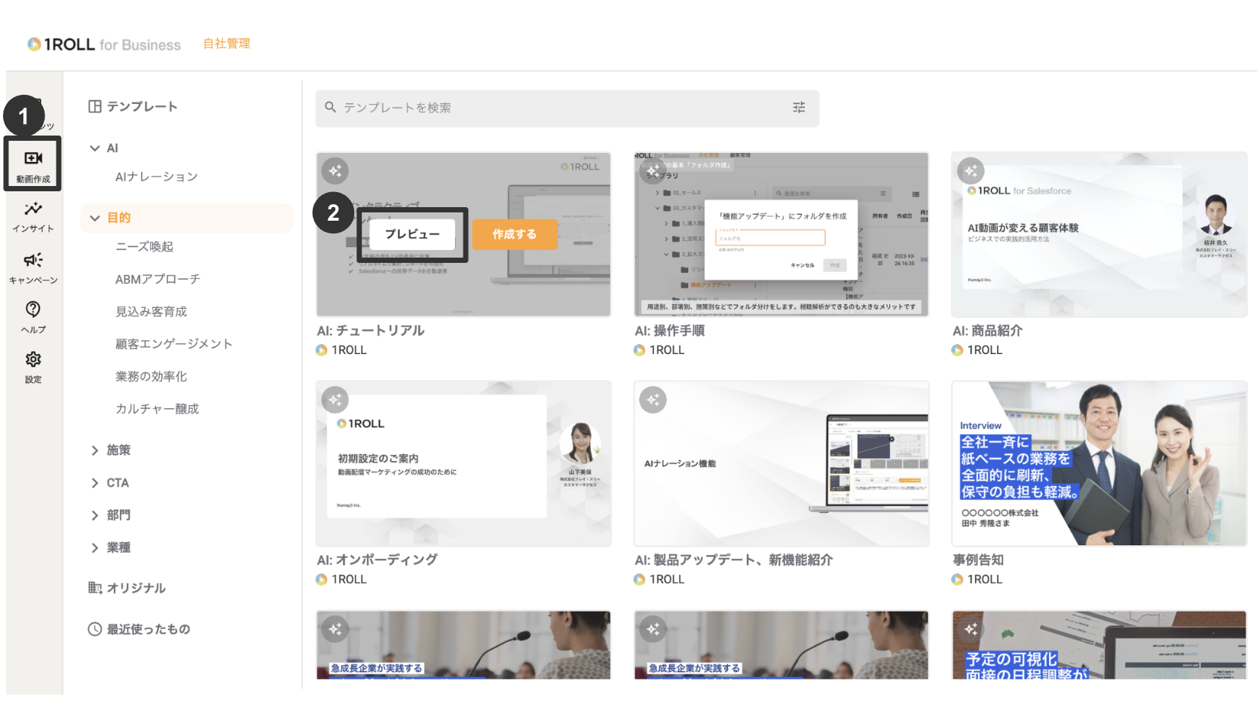
Task: Click the プレビュー button on AI: チュートリアル
Action: point(412,234)
